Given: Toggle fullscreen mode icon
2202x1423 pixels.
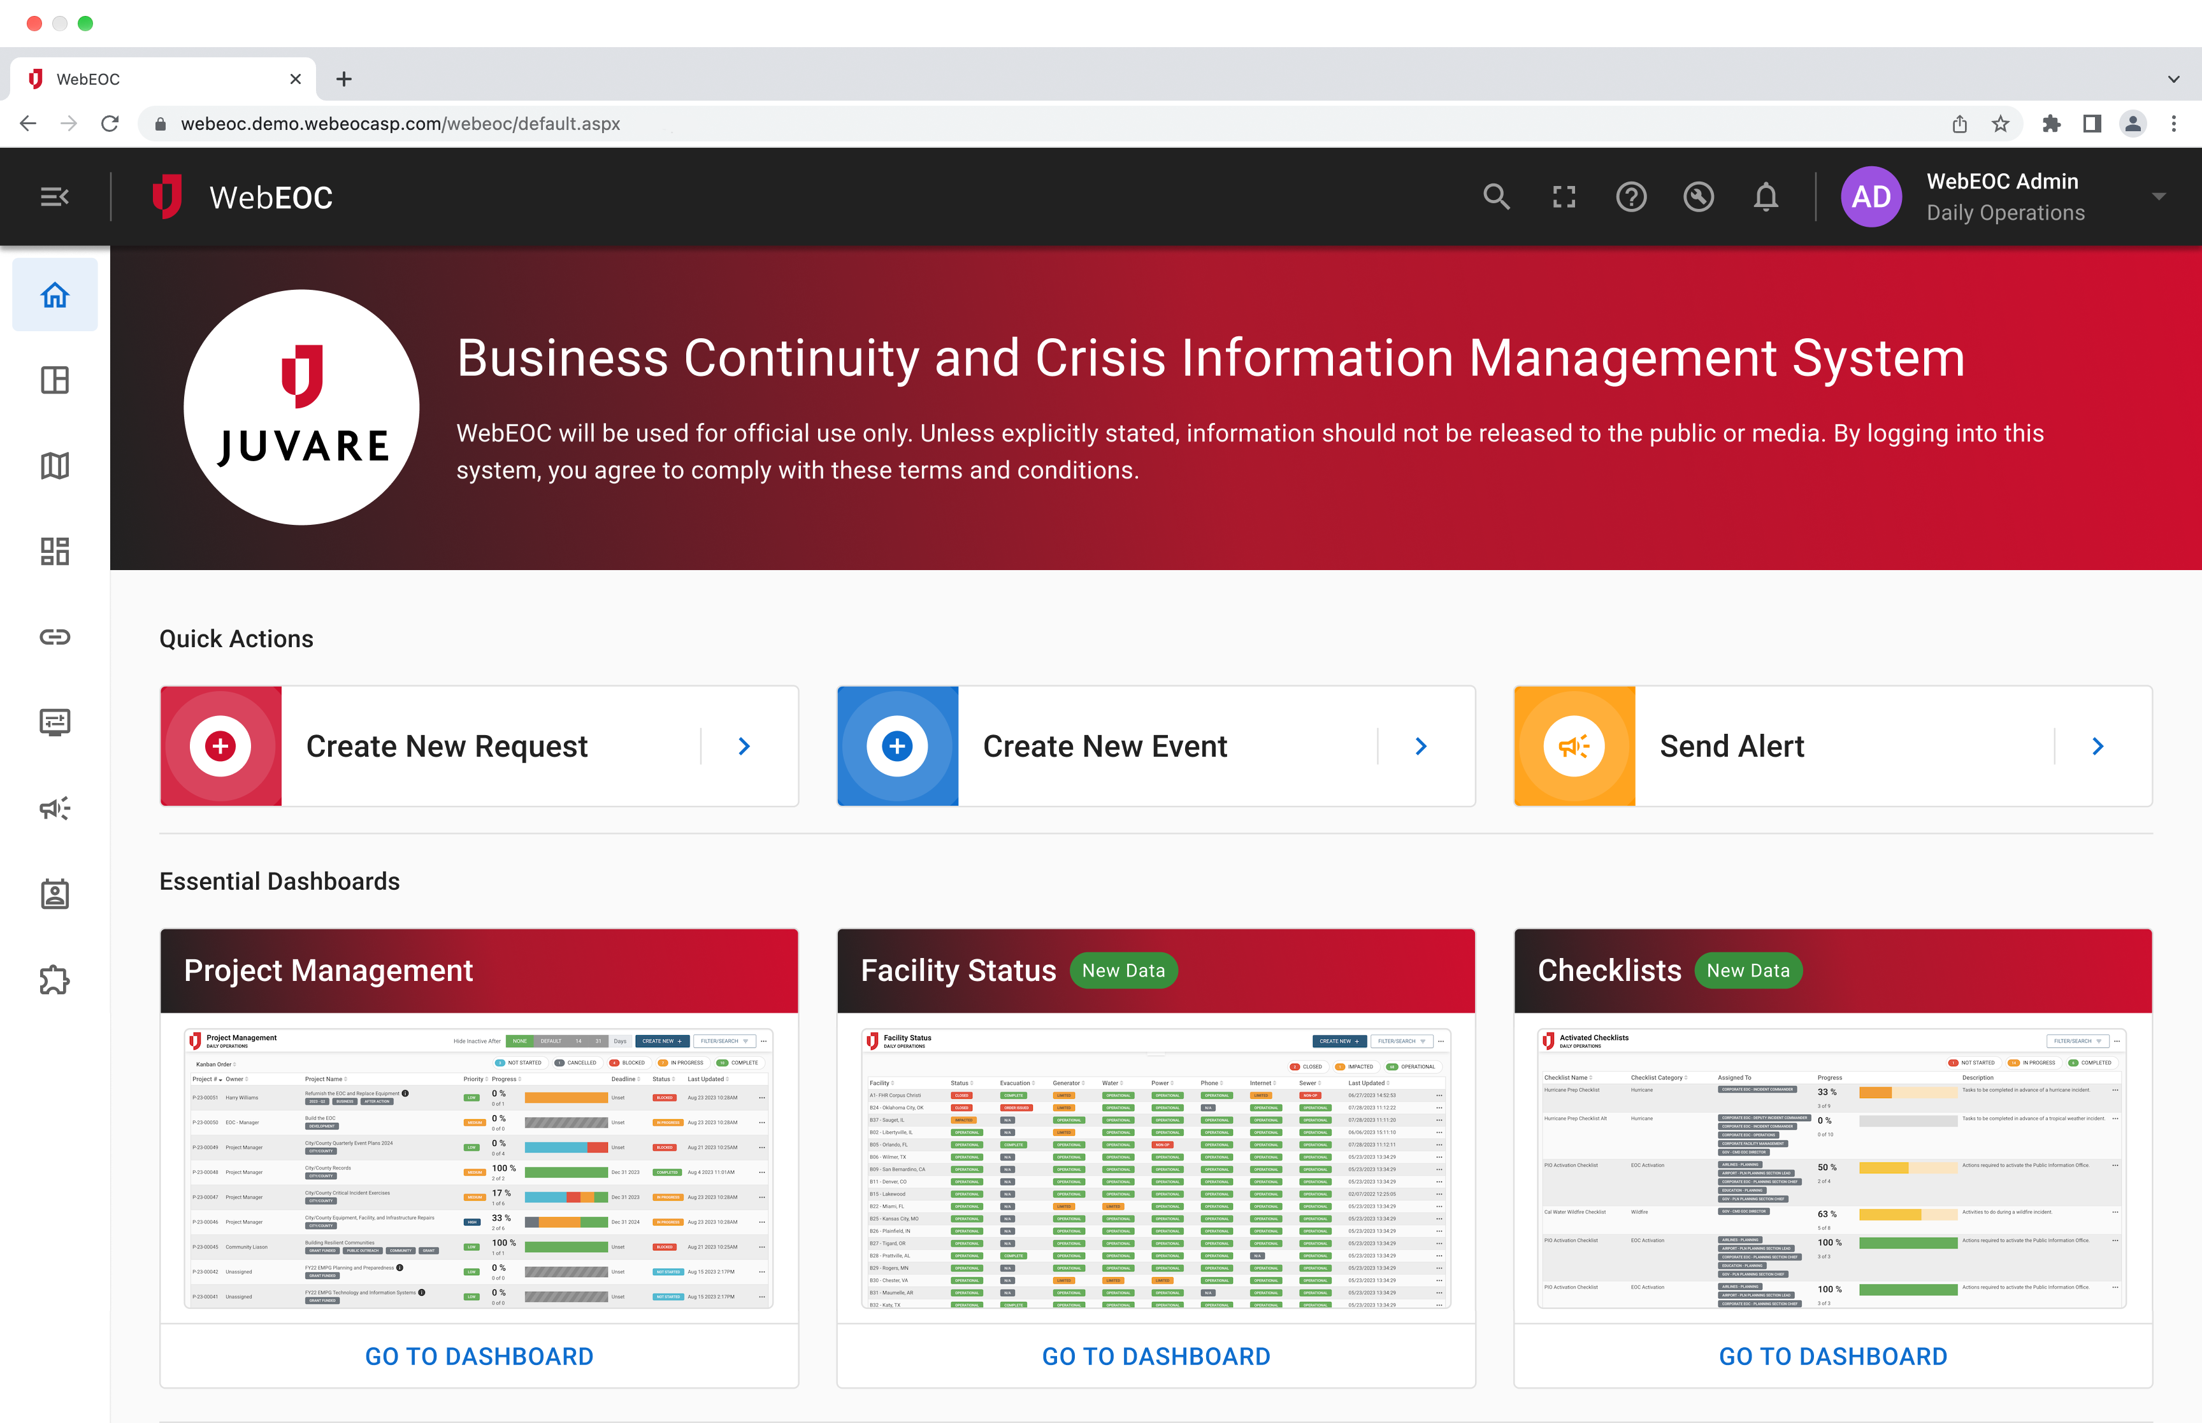Looking at the screenshot, I should [1564, 197].
